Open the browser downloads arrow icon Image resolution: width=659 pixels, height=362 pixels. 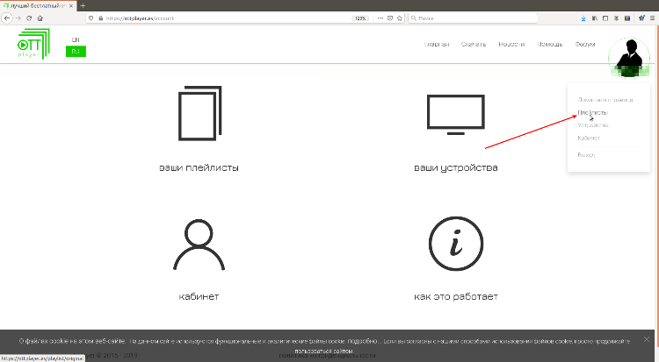[x=585, y=18]
